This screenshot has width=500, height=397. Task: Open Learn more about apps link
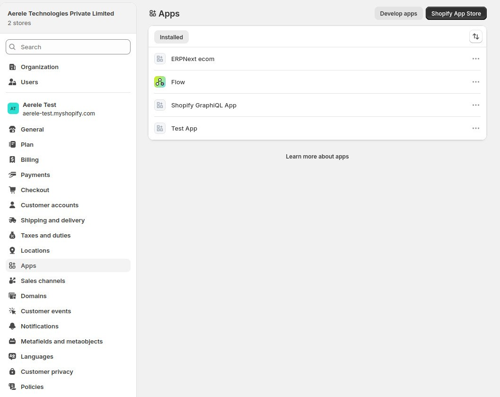[x=317, y=157]
